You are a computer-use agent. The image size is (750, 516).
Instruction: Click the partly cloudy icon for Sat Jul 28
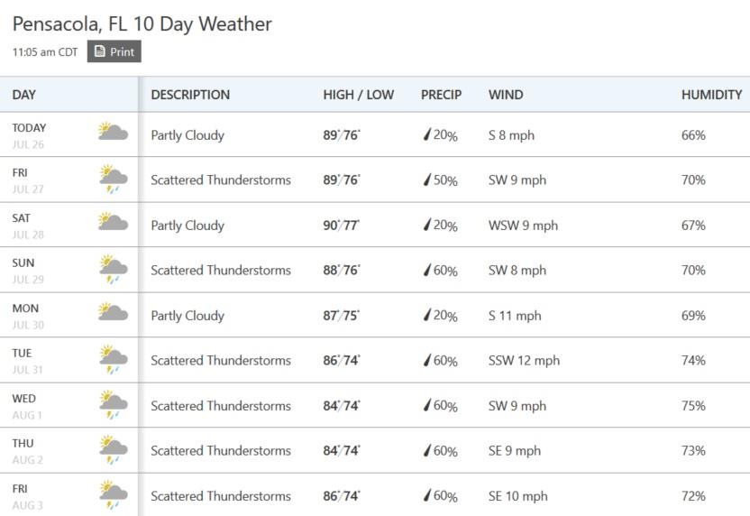(x=113, y=221)
